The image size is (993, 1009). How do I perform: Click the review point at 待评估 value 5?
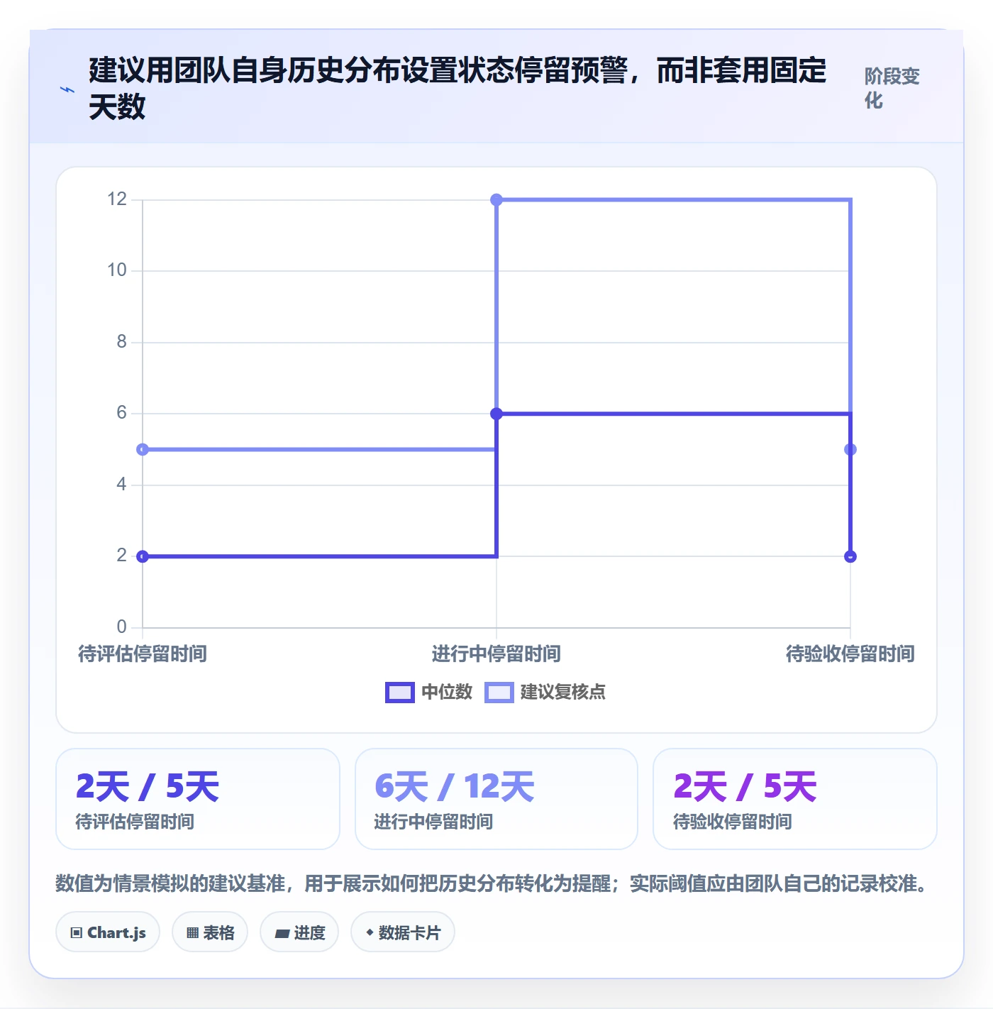click(x=143, y=449)
